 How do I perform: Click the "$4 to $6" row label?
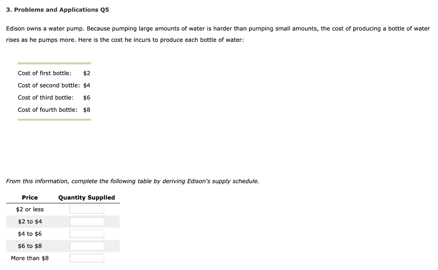pyautogui.click(x=30, y=233)
